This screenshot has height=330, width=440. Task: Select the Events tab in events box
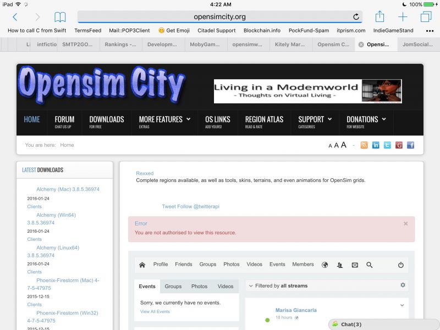(147, 286)
